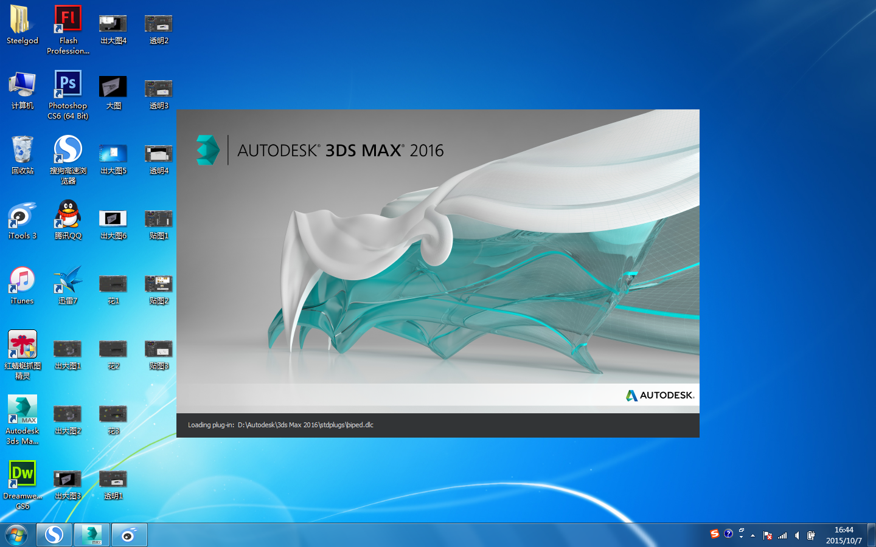876x547 pixels.
Task: Select the iTools 3 desktop shortcut
Action: coord(23,220)
